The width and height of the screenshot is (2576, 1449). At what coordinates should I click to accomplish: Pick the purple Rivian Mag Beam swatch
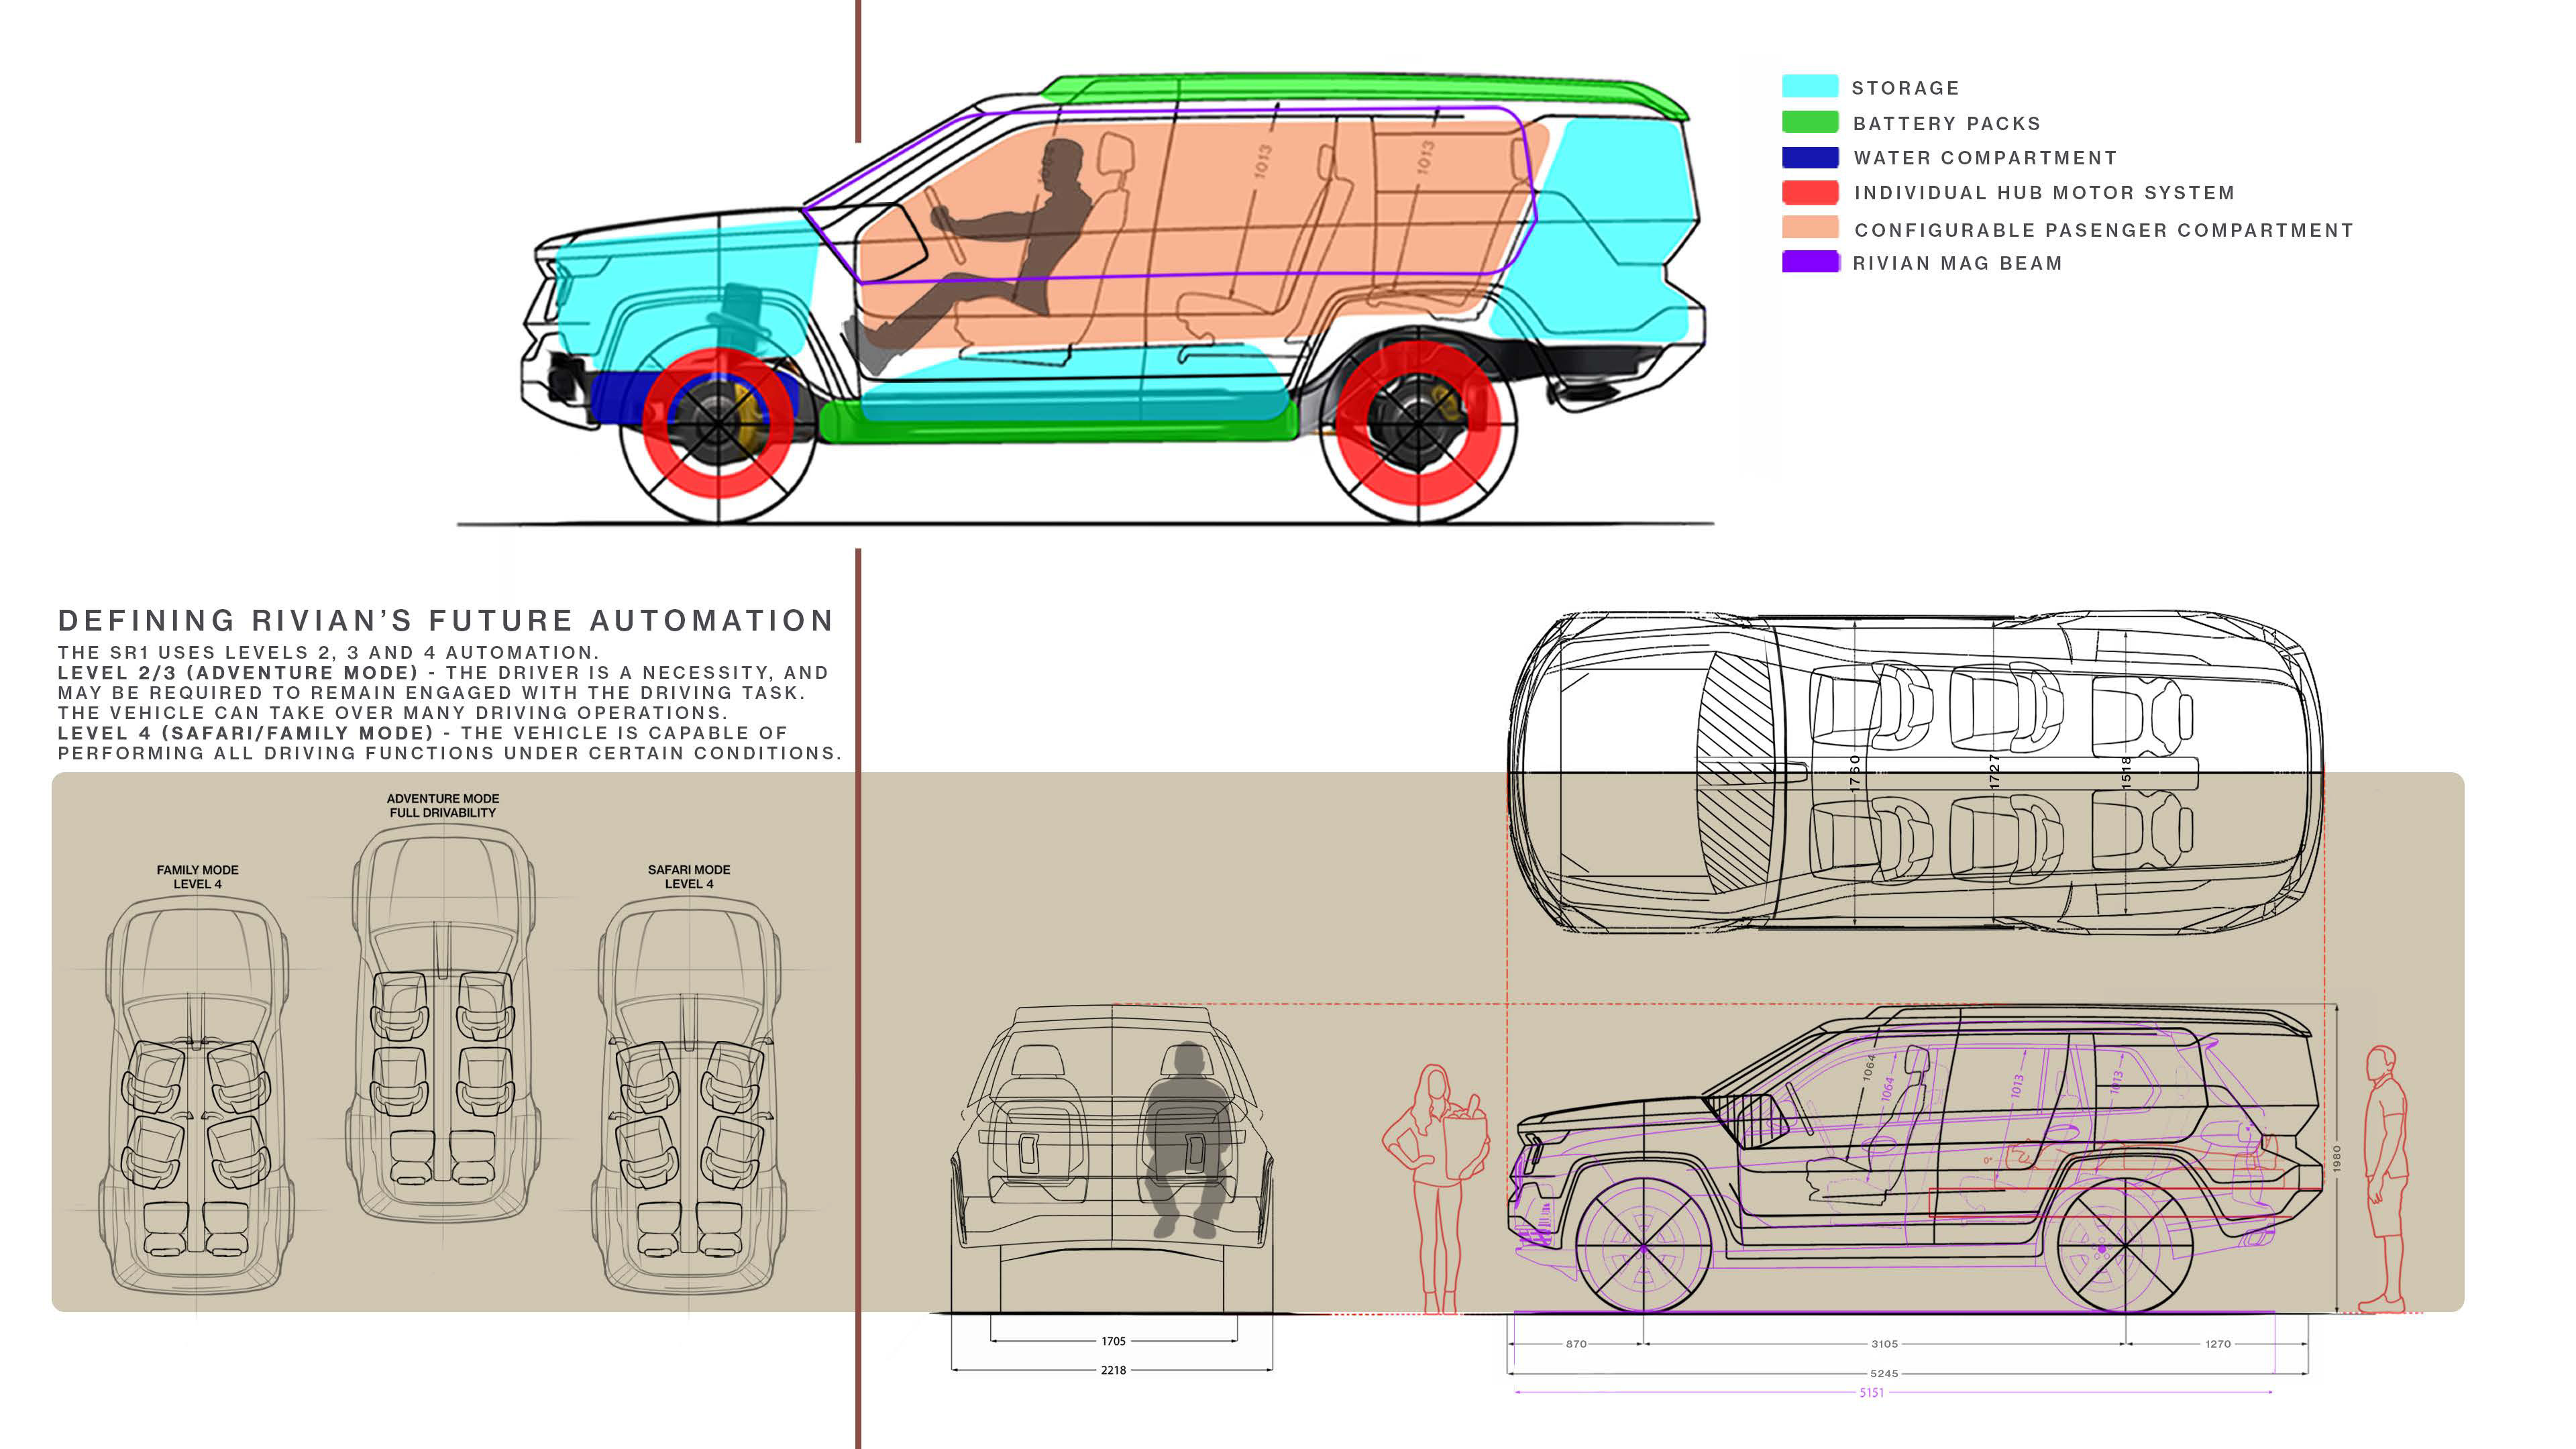pyautogui.click(x=1810, y=262)
